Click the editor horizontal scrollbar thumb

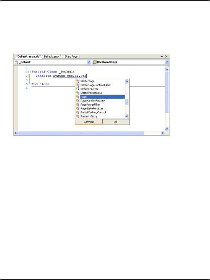pyautogui.click(x=81, y=133)
